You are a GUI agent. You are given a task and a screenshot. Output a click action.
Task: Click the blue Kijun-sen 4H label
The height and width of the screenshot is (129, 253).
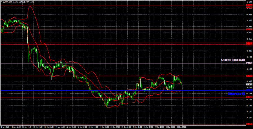[236, 93]
